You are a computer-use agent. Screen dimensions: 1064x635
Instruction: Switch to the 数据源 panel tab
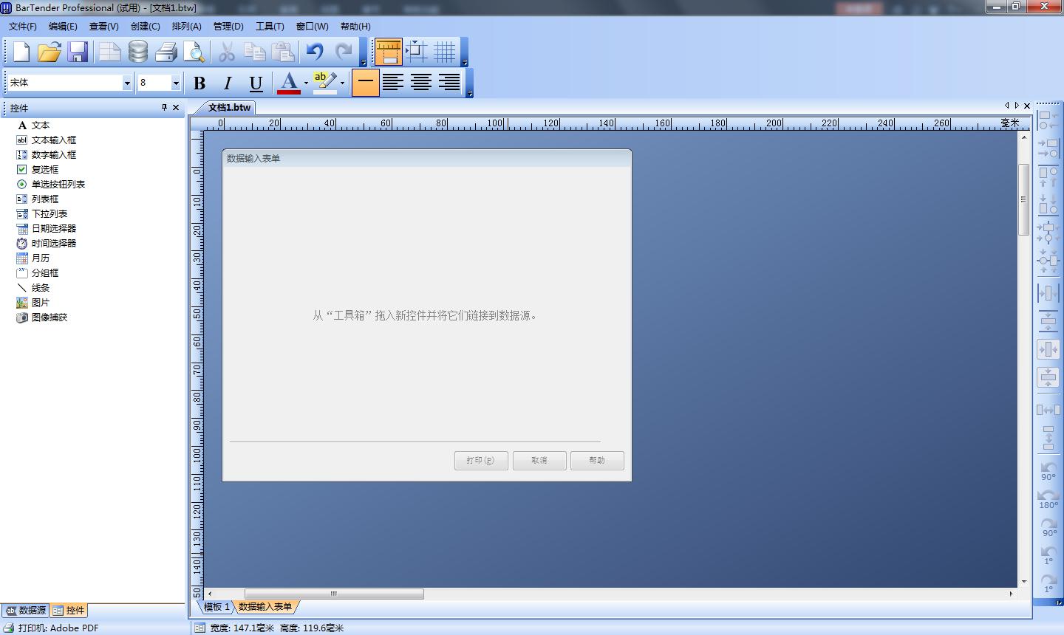click(x=26, y=611)
